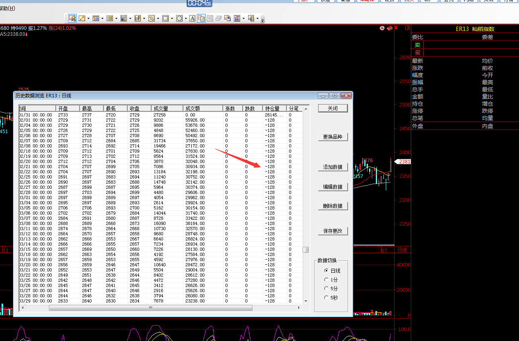Expand dropdown arrow beside line tool

(88, 18)
